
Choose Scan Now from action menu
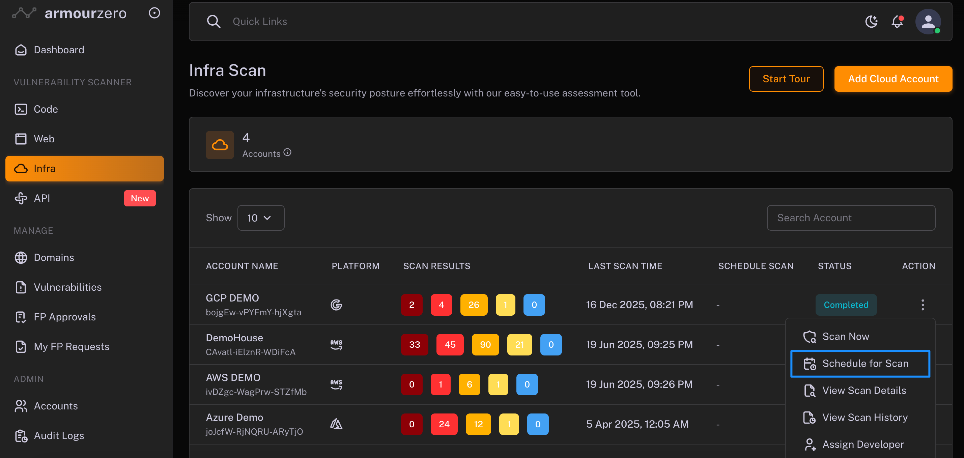pos(845,336)
